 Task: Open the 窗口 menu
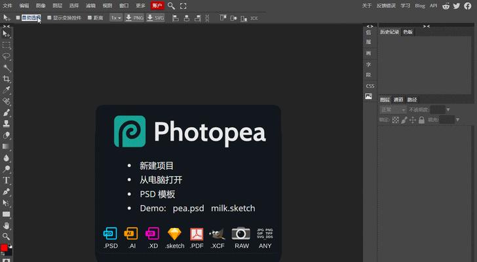click(124, 6)
